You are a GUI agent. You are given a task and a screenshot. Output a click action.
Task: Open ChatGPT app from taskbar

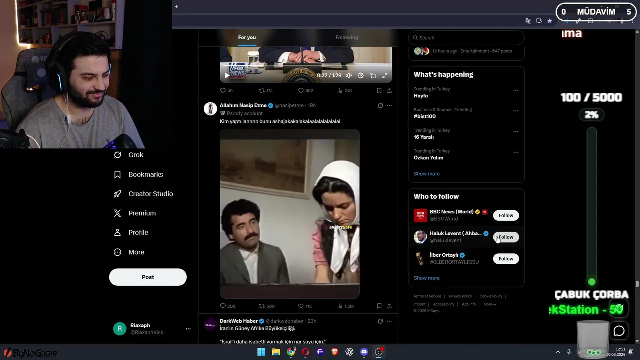349,352
